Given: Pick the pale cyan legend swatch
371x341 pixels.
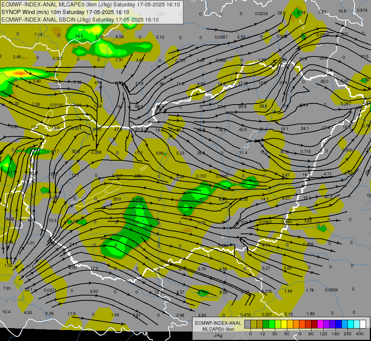Looking at the screenshot, I should click(357, 324).
